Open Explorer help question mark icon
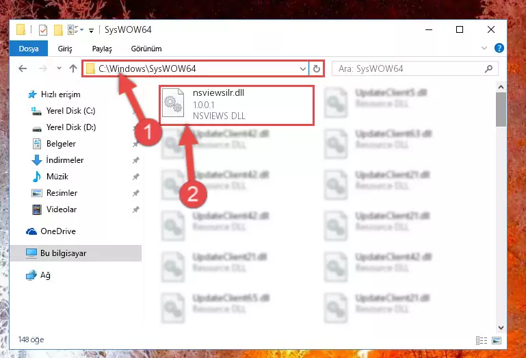The height and width of the screenshot is (358, 526). pyautogui.click(x=499, y=48)
